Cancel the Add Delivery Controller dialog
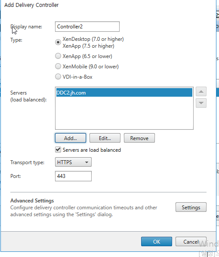The width and height of the screenshot is (219, 257). click(191, 242)
